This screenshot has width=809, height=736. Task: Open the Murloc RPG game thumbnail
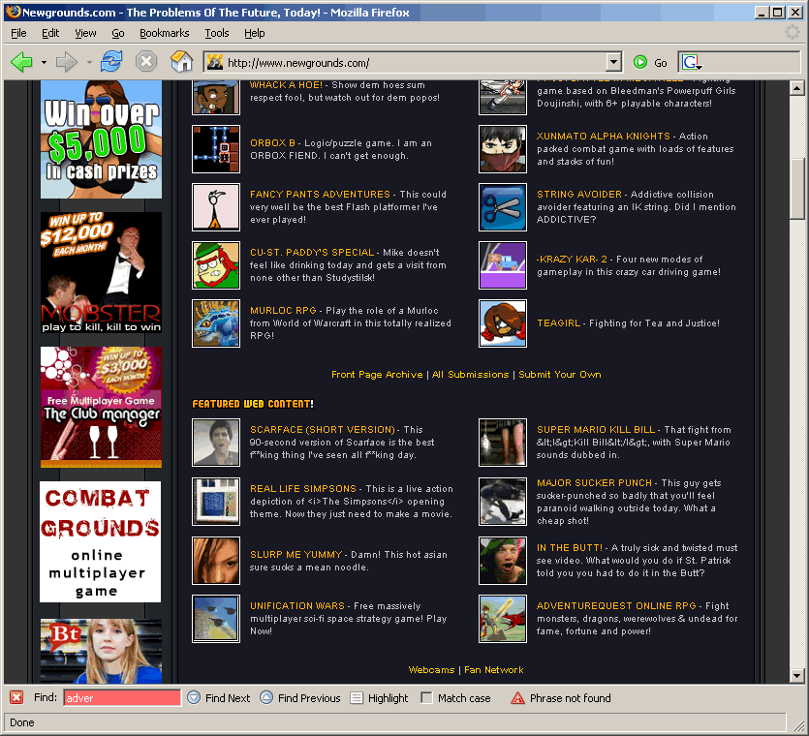click(216, 323)
